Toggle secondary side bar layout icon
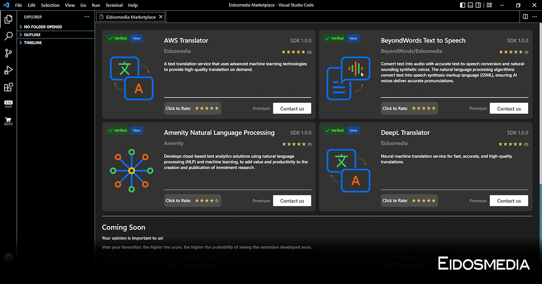 (x=478, y=5)
